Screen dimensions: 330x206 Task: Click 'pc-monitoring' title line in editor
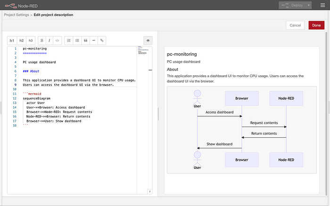(35, 48)
